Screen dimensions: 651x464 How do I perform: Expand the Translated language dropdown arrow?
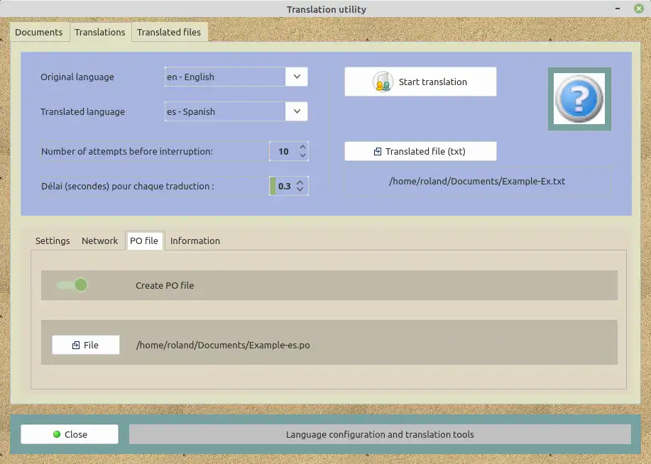coord(297,111)
